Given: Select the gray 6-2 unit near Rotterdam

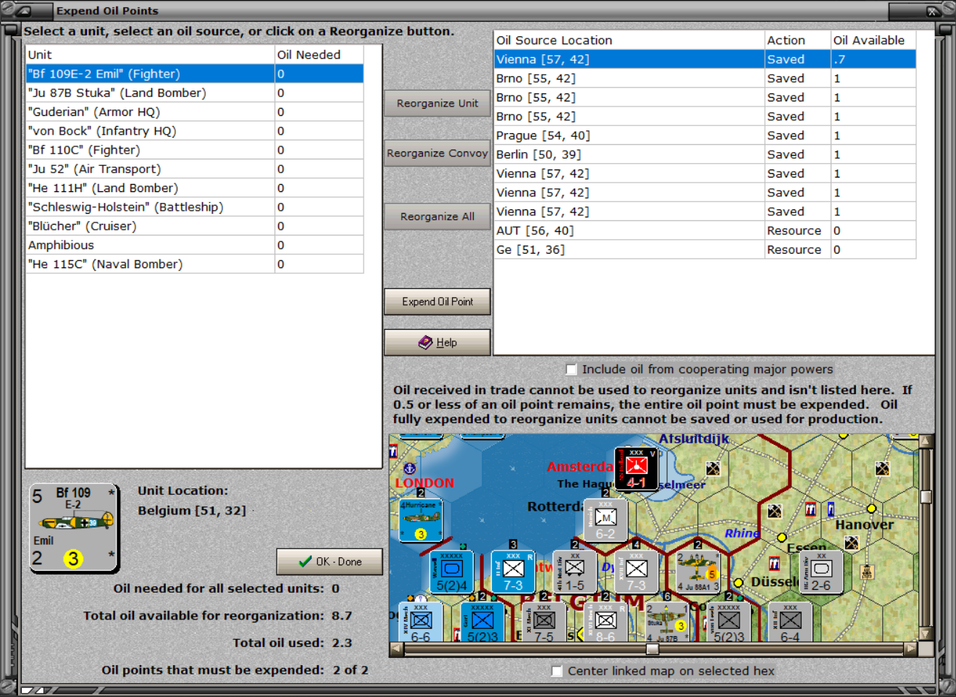Looking at the screenshot, I should tap(605, 520).
